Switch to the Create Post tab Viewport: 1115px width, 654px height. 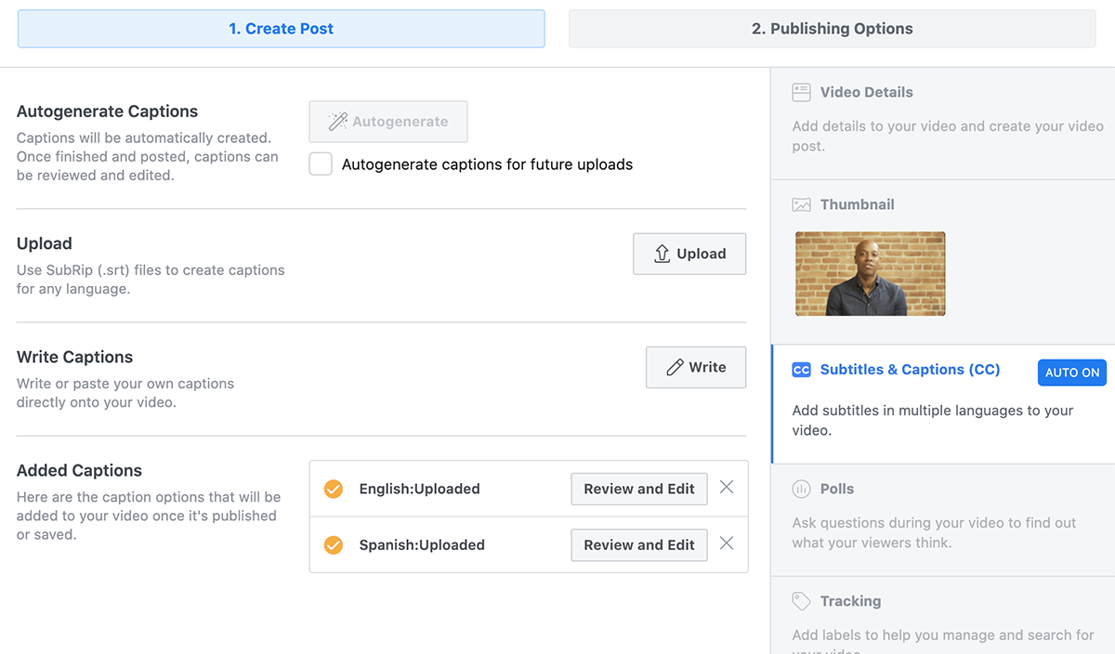281,29
